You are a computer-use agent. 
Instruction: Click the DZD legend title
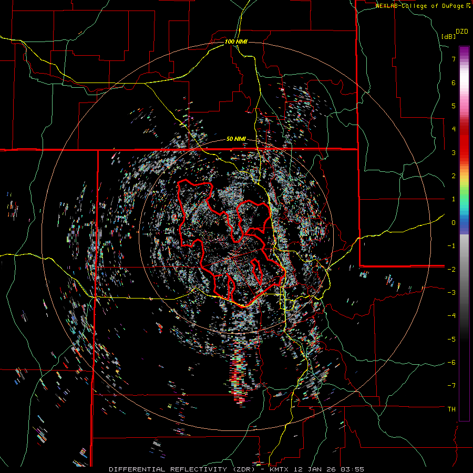[x=462, y=32]
